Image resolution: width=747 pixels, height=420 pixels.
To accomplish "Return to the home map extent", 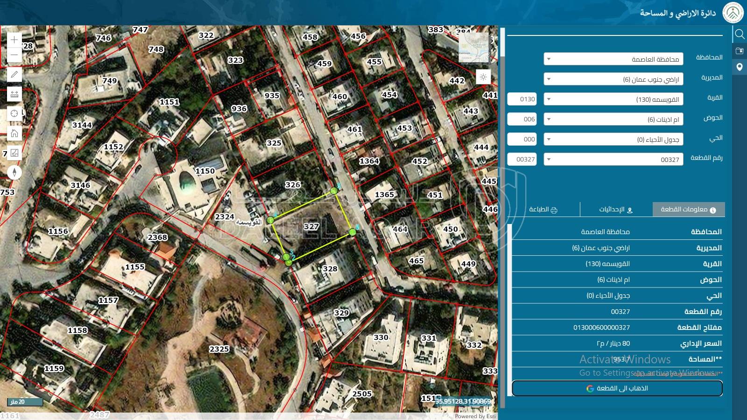I will pyautogui.click(x=14, y=133).
